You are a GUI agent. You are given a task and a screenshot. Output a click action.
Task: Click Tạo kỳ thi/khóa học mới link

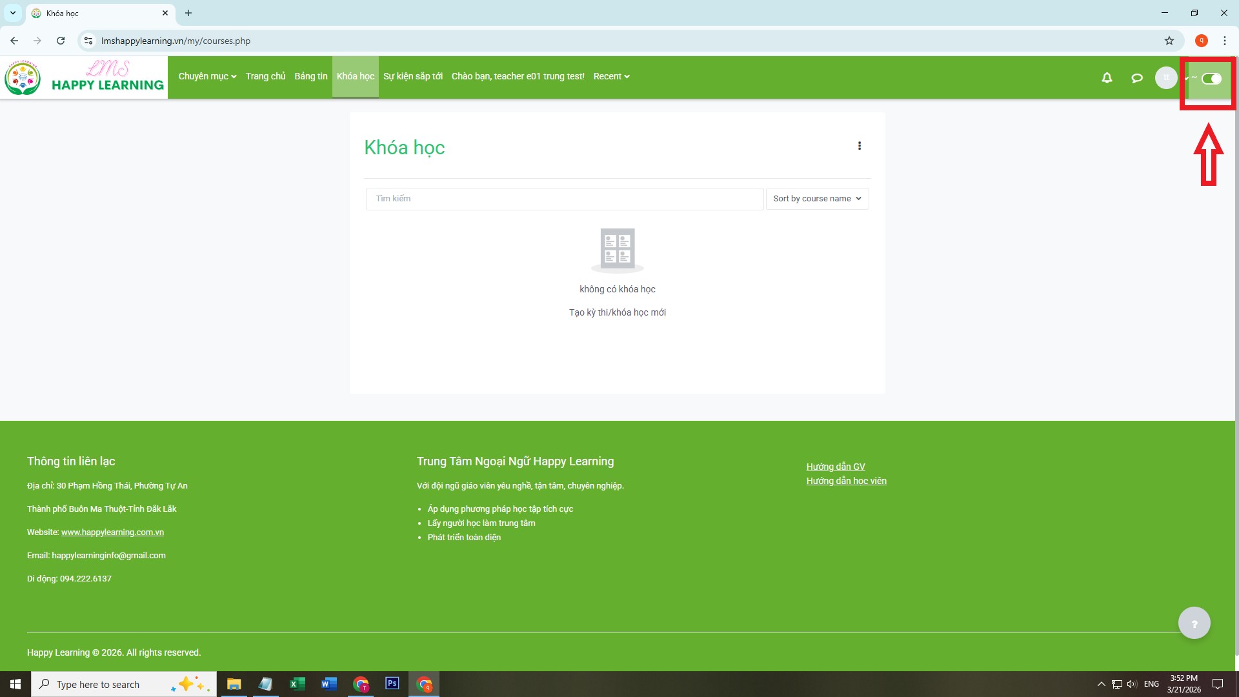pyautogui.click(x=617, y=312)
